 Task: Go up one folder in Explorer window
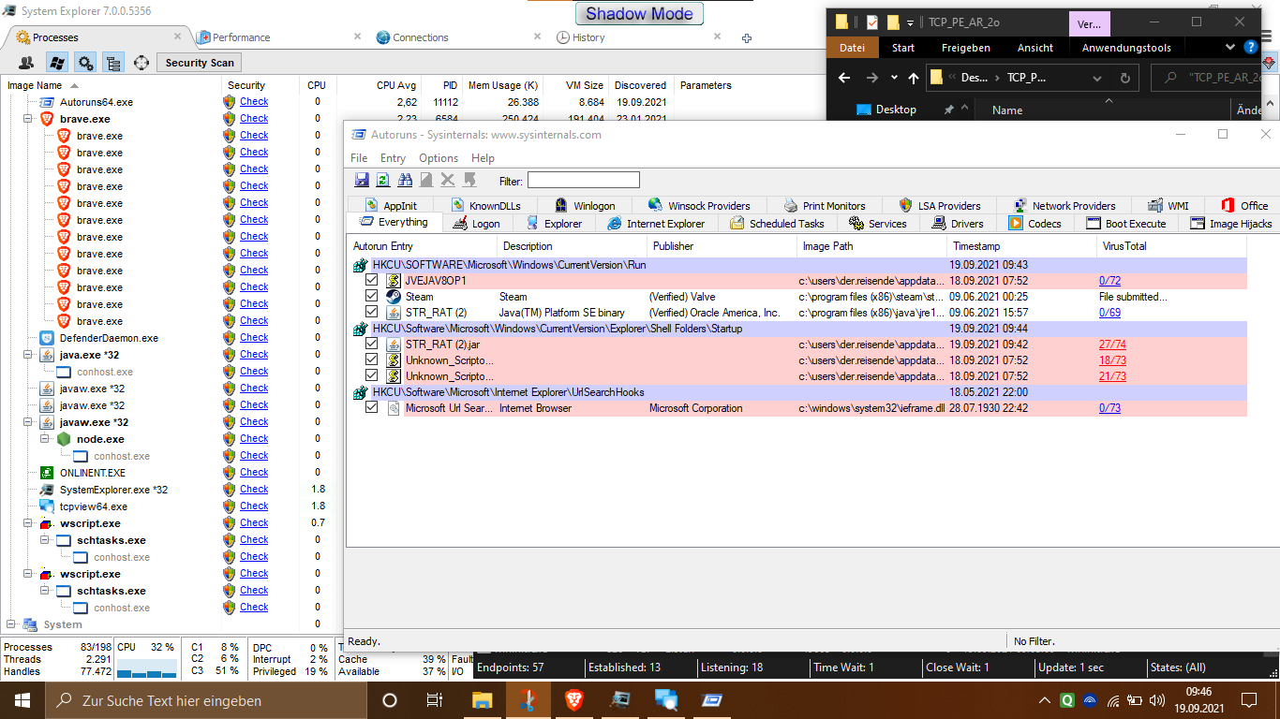pos(914,78)
